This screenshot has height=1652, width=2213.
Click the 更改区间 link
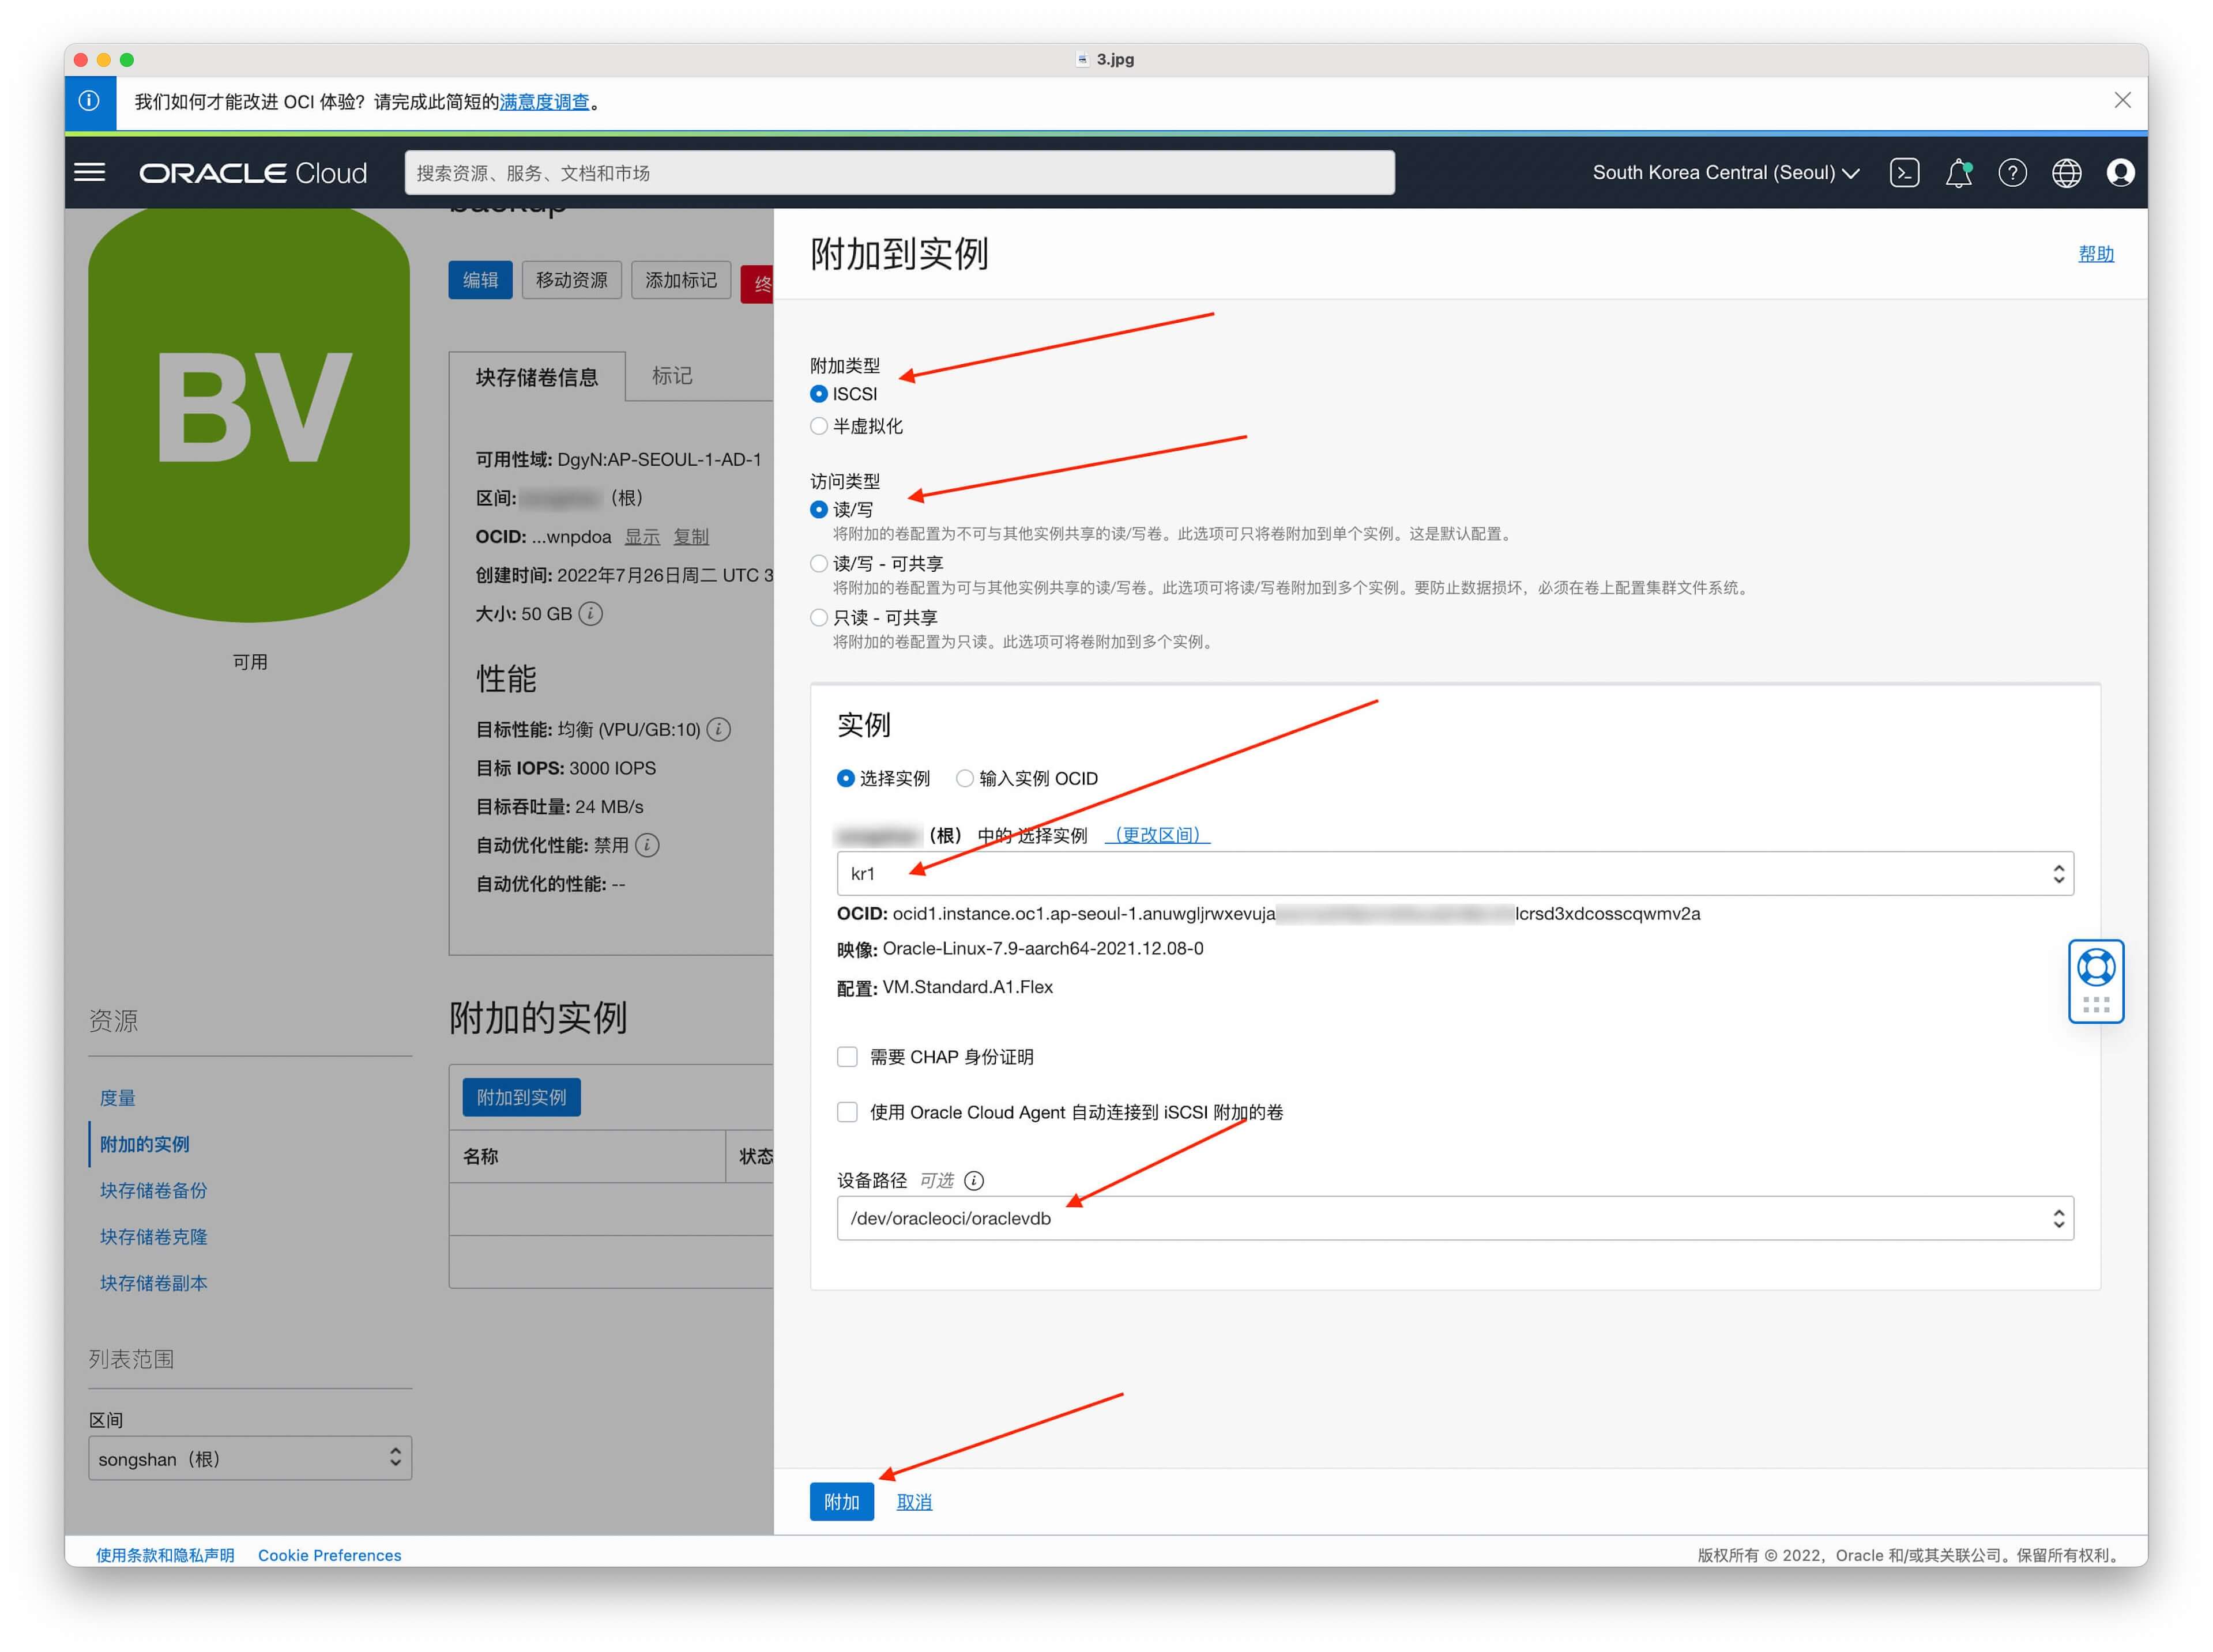pos(1157,834)
